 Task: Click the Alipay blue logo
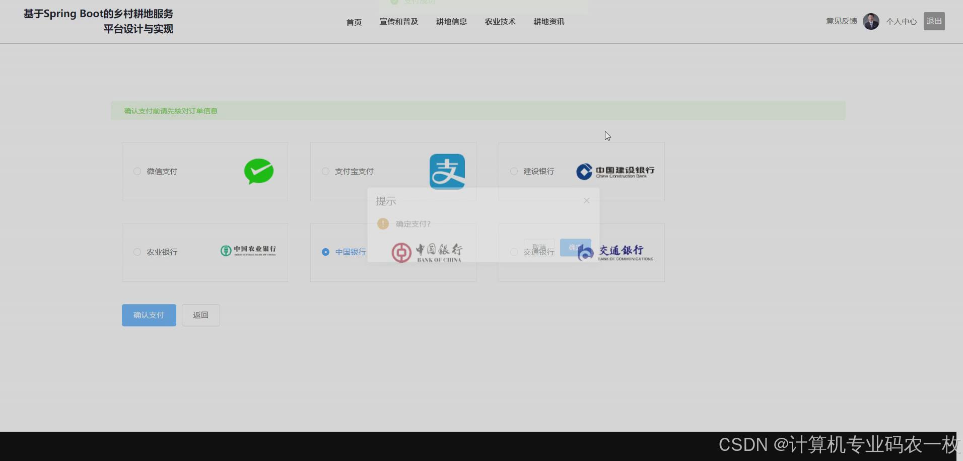click(447, 172)
